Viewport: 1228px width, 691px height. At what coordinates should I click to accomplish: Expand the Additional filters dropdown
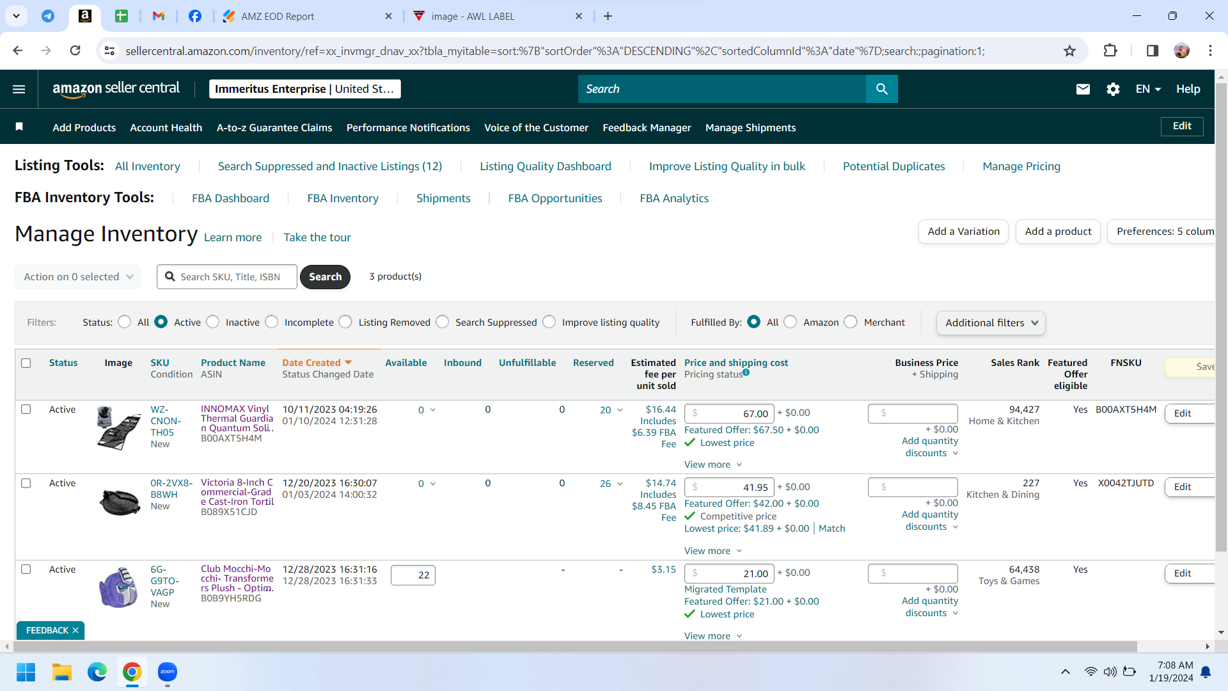[991, 323]
